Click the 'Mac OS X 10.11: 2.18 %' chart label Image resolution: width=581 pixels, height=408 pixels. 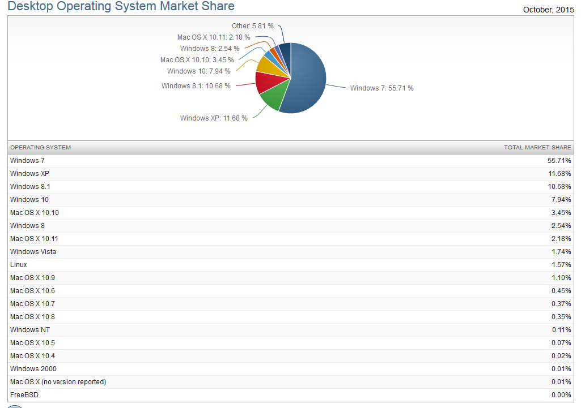coord(214,37)
